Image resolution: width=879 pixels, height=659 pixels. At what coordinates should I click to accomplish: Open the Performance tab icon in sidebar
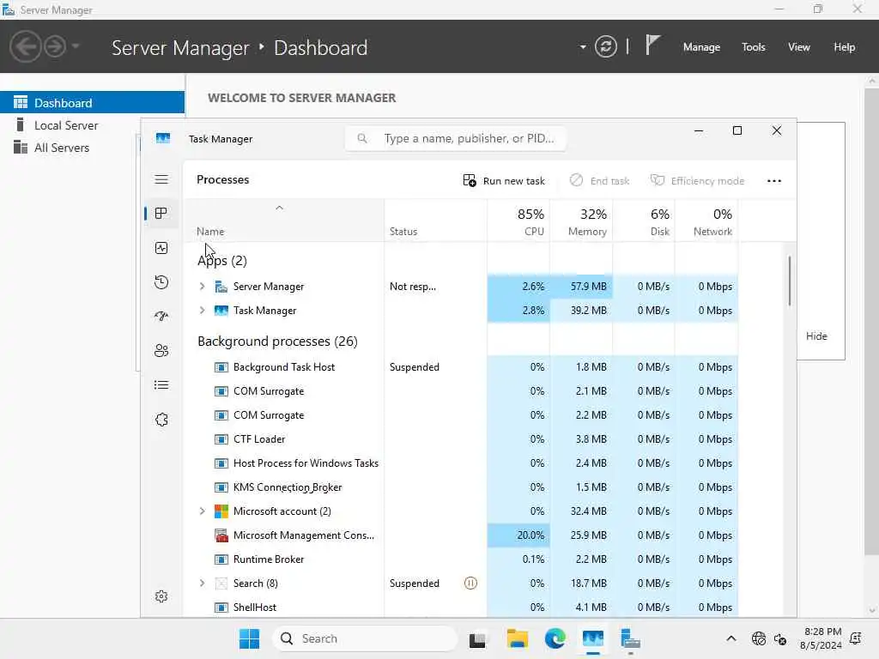coord(161,248)
